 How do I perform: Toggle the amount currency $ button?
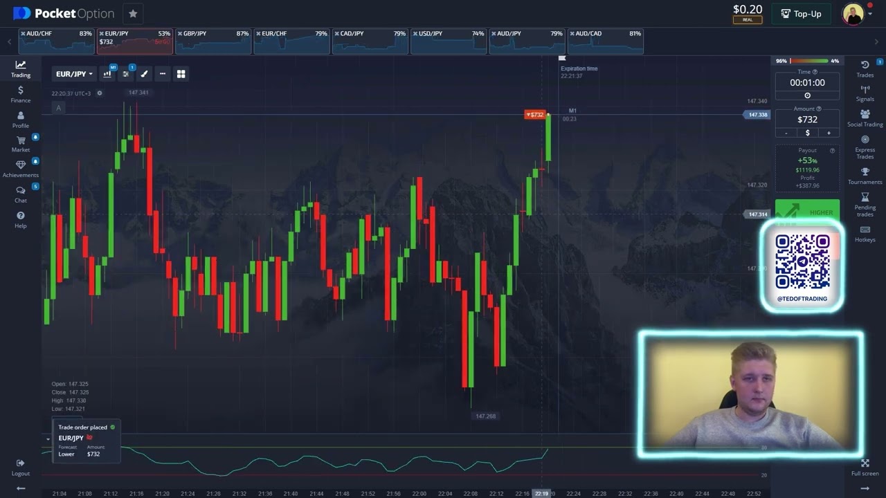click(x=807, y=133)
